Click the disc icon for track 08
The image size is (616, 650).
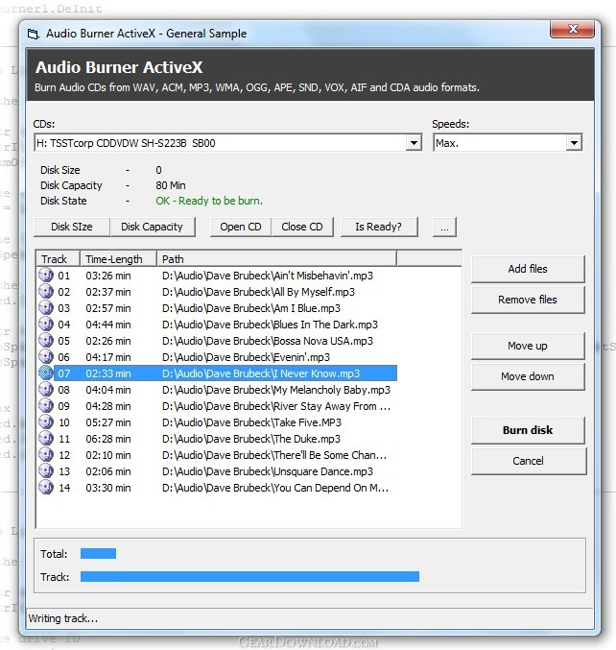coord(46,389)
